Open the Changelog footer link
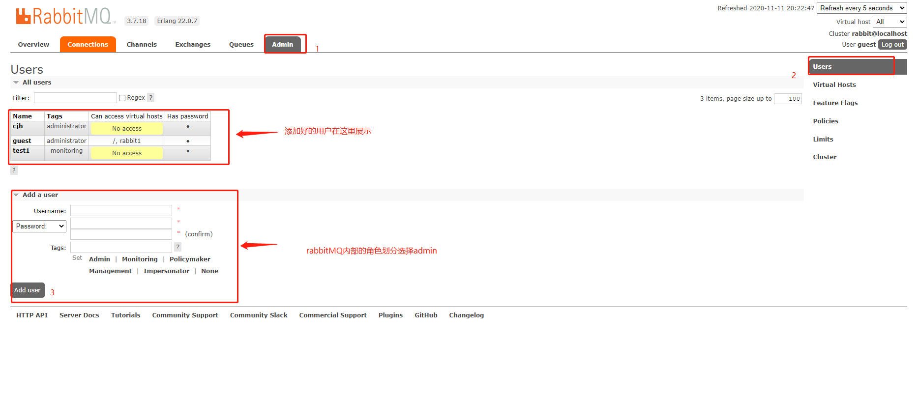918x395 pixels. click(x=466, y=315)
